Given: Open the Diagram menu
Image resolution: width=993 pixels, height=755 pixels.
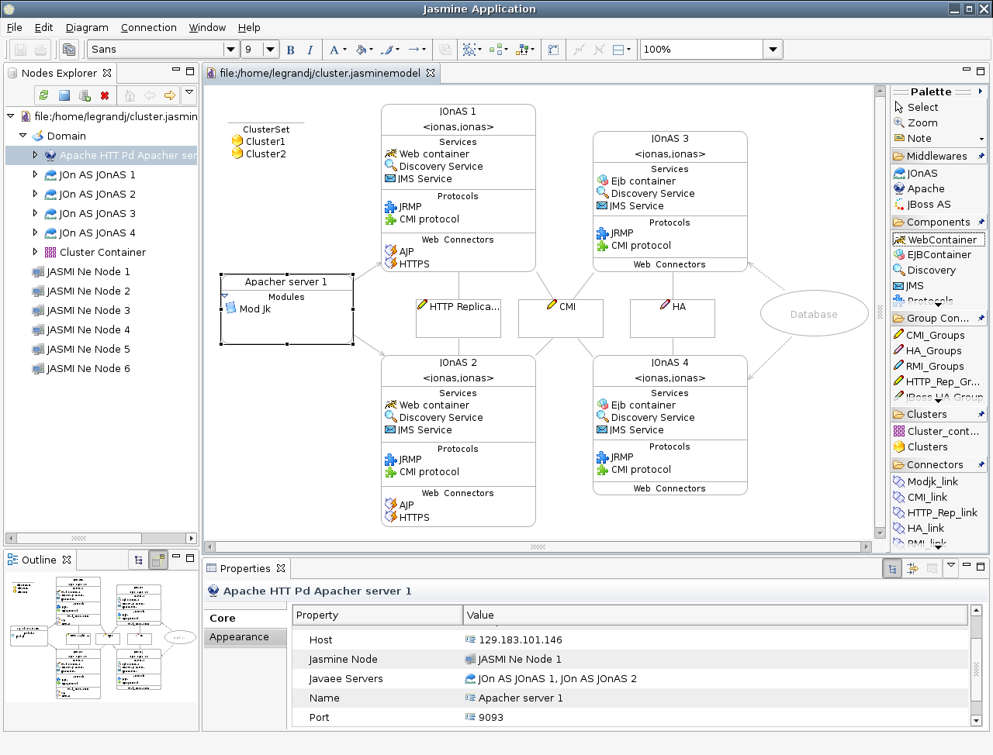Looking at the screenshot, I should [x=87, y=27].
